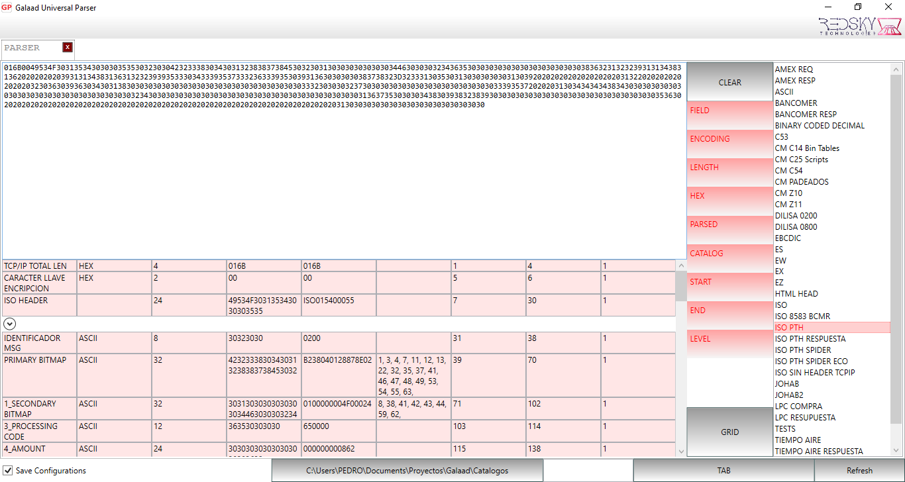This screenshot has height=482, width=905.
Task: Select JOHAB2 catalog entry
Action: (788, 395)
